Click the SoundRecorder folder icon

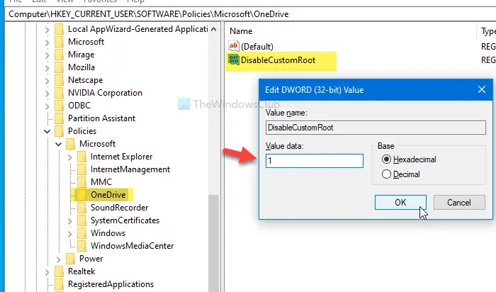tap(81, 208)
